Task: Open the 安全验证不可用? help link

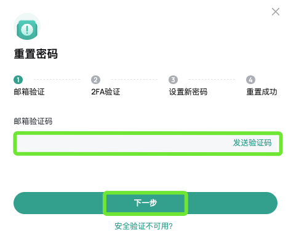Action: pos(143,226)
